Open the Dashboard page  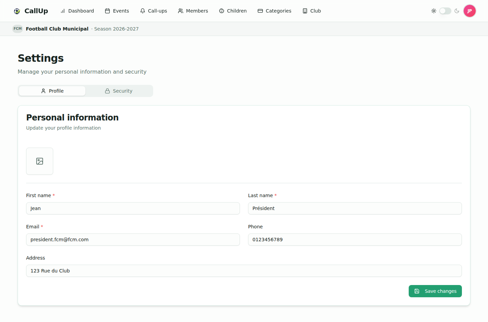77,11
